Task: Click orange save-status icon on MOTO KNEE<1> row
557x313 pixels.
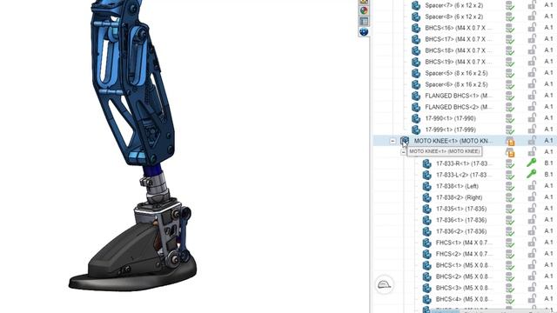Action: tap(511, 141)
